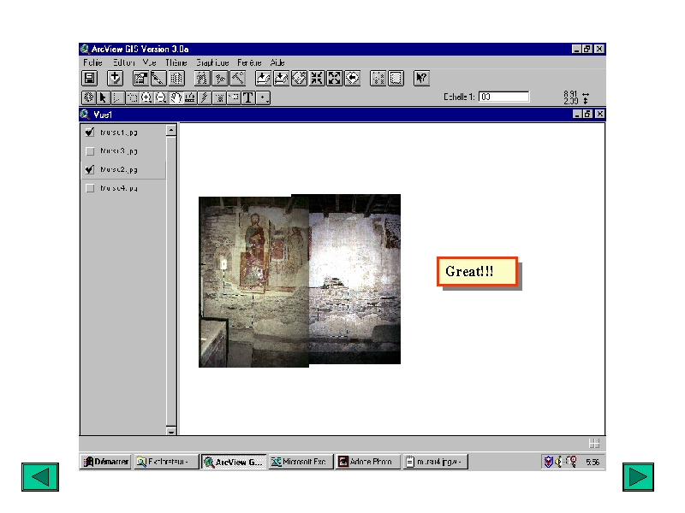Maximize the Vue1 window
The width and height of the screenshot is (685, 513).
coord(588,114)
